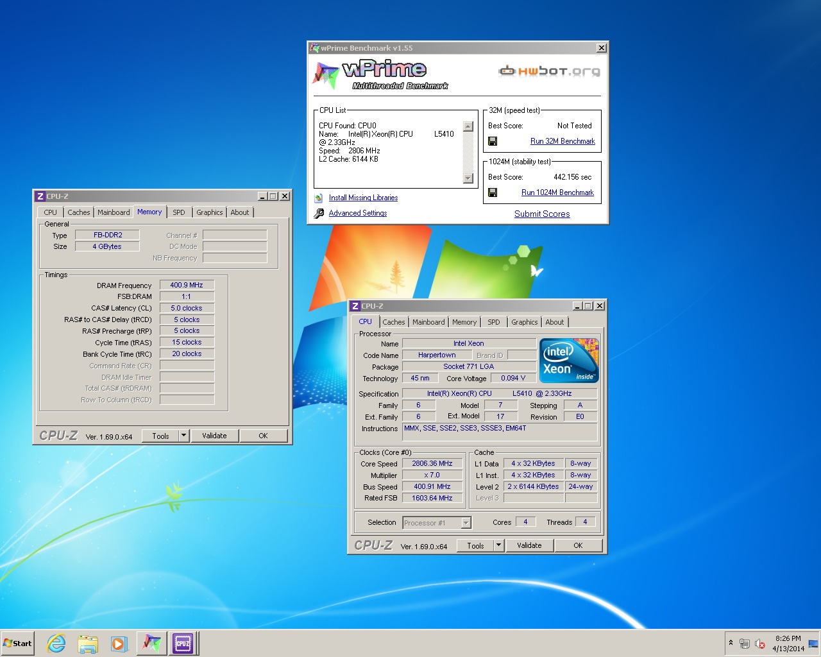The width and height of the screenshot is (821, 657).
Task: Click Tools button in memory CPU-Z window
Action: point(160,436)
